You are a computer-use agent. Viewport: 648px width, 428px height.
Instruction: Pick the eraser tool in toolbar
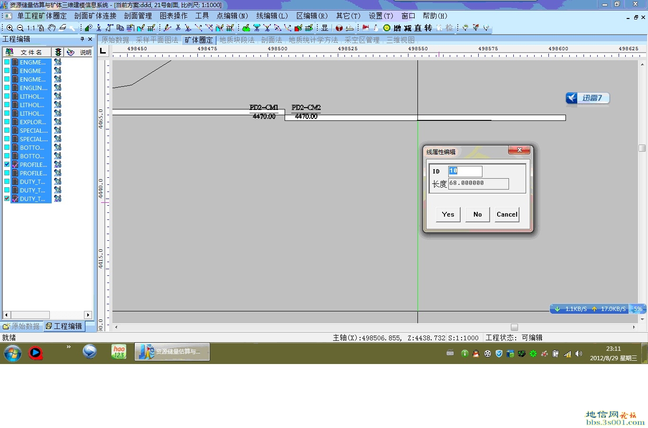pyautogui.click(x=63, y=28)
